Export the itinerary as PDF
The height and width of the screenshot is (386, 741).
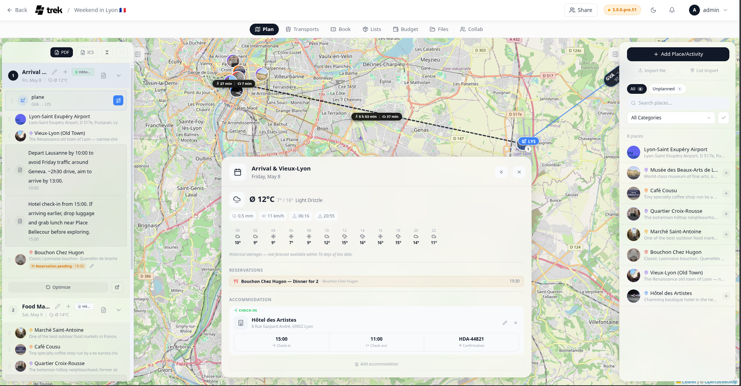pos(62,52)
